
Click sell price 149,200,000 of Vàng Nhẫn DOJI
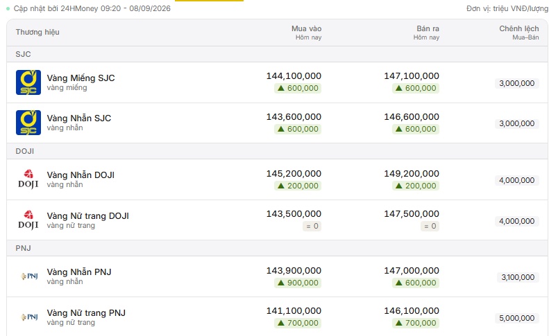412,173
